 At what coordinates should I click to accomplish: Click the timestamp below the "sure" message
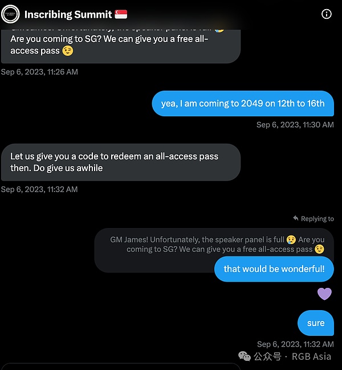(295, 344)
